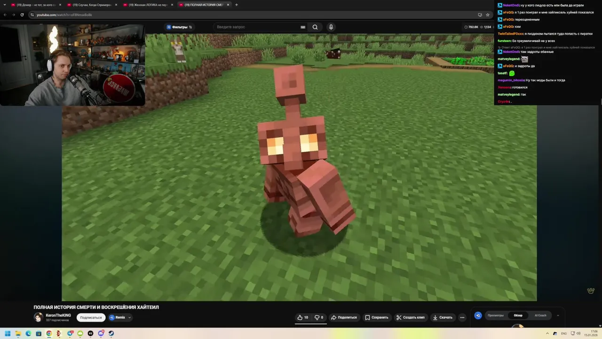This screenshot has height=339, width=602.
Task: Open the Windows Start menu
Action: pos(8,333)
